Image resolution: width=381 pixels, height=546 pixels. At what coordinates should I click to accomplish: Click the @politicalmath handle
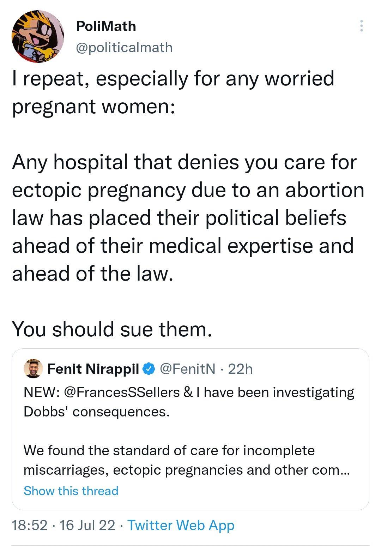(x=124, y=47)
